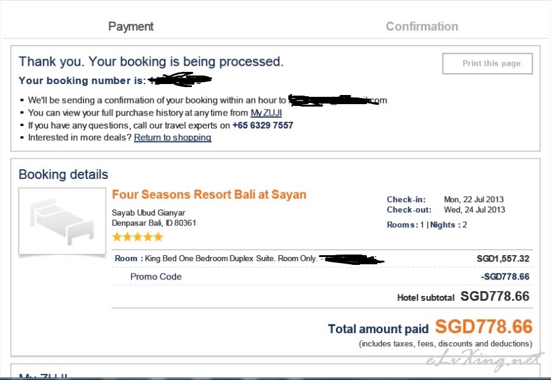This screenshot has width=551, height=380.
Task: Select the Check-out date Wed, 24 Jul 2013
Action: click(x=474, y=209)
